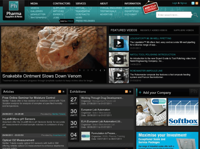Viewport: 200px width, 149px height.
Task: Open the Testimonials link
Action: [108, 11]
